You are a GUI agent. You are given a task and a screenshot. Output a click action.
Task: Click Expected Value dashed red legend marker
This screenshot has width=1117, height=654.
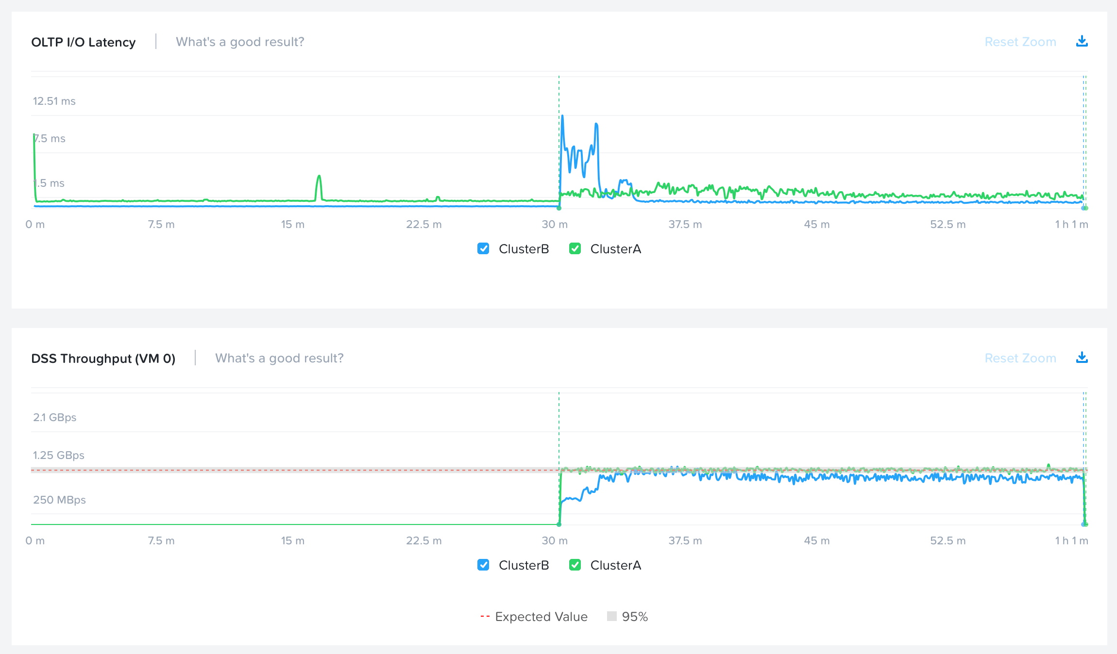coord(485,617)
